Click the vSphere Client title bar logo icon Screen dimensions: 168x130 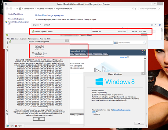click(x=7, y=35)
